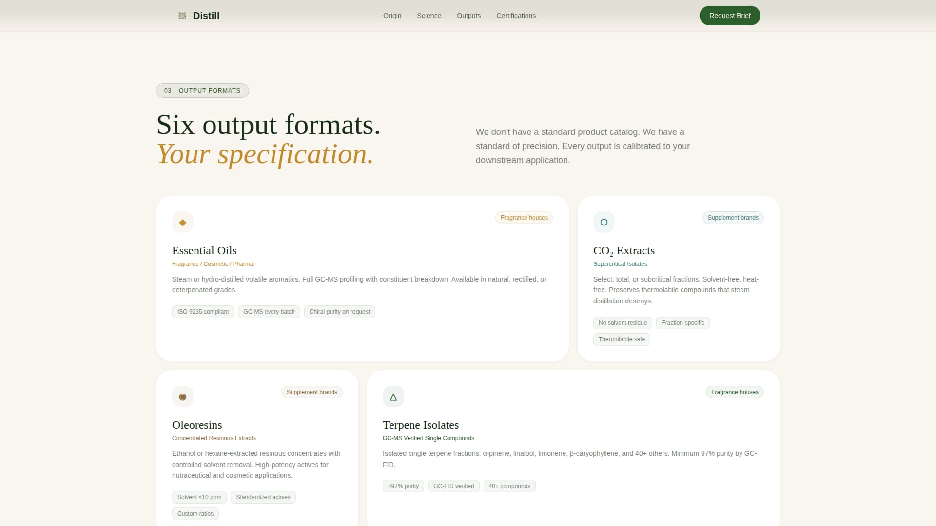This screenshot has width=936, height=526.
Task: Click the Distill logo icon
Action: pyautogui.click(x=182, y=16)
